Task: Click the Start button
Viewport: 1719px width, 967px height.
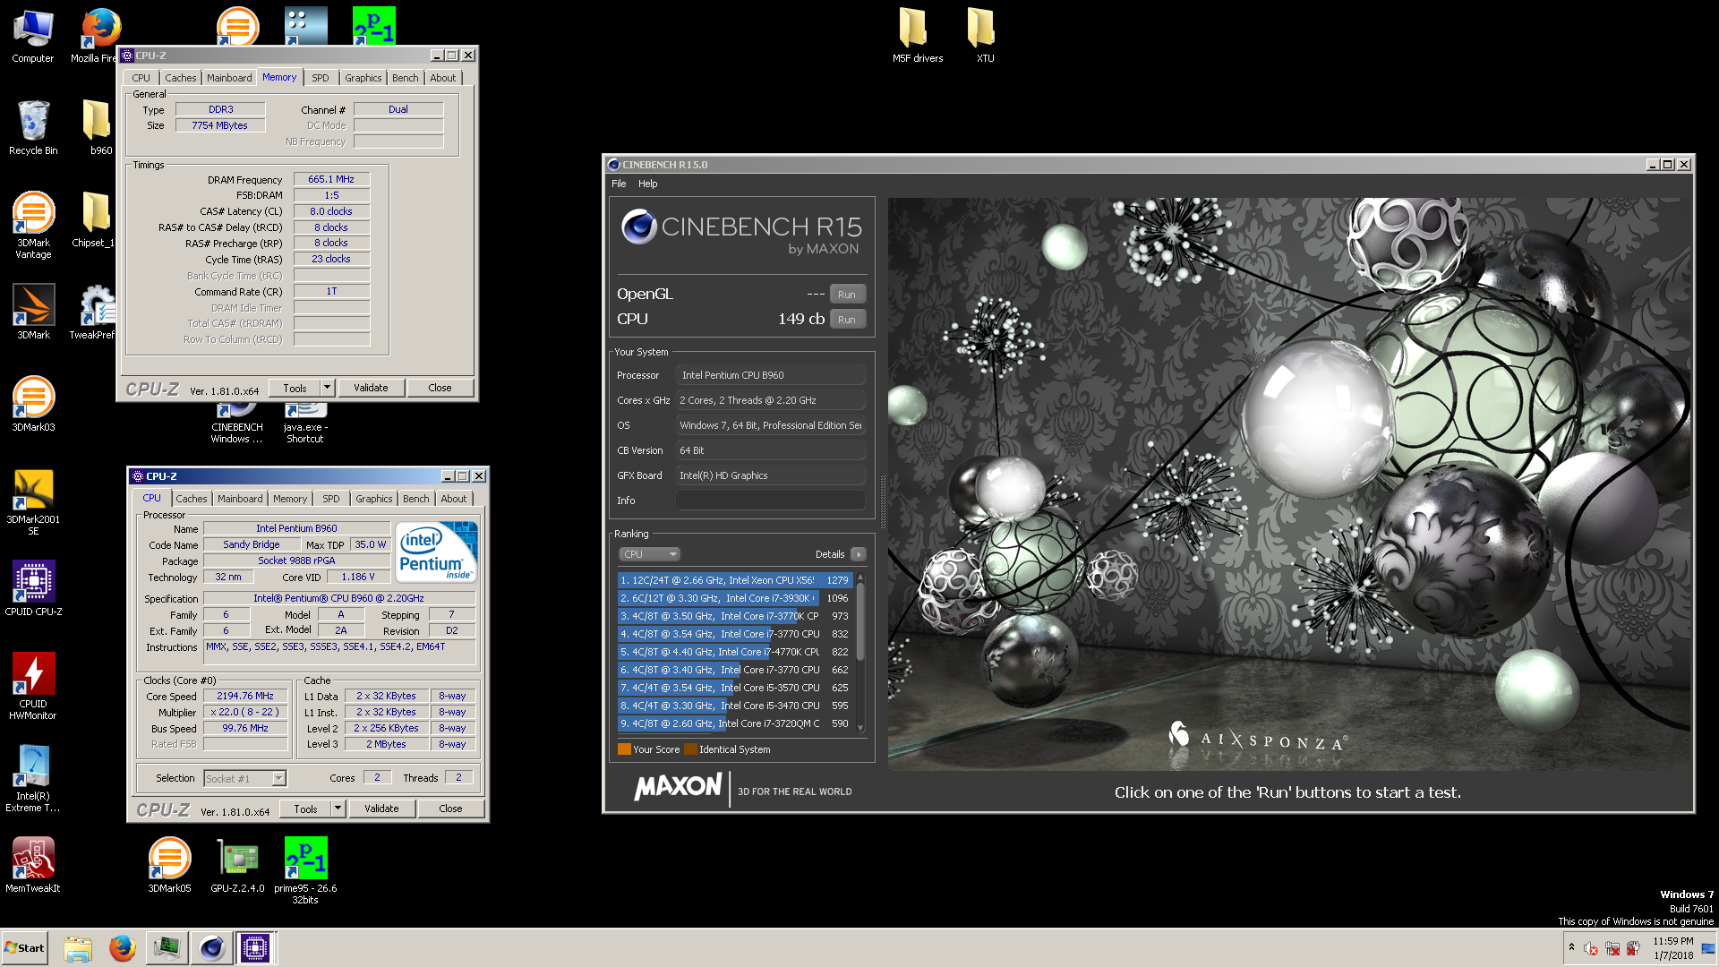Action: (x=24, y=947)
